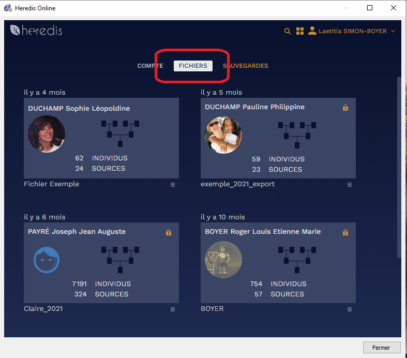The width and height of the screenshot is (407, 358).
Task: Click Heredis Online app icon in title bar
Action: point(8,8)
